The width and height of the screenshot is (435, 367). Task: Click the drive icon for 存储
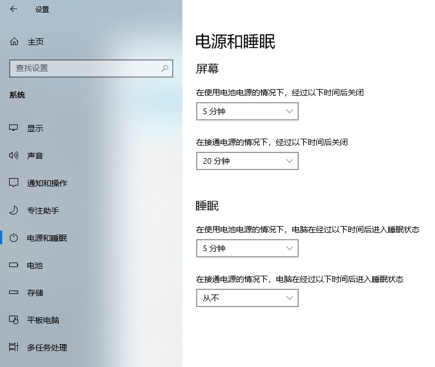click(x=14, y=292)
